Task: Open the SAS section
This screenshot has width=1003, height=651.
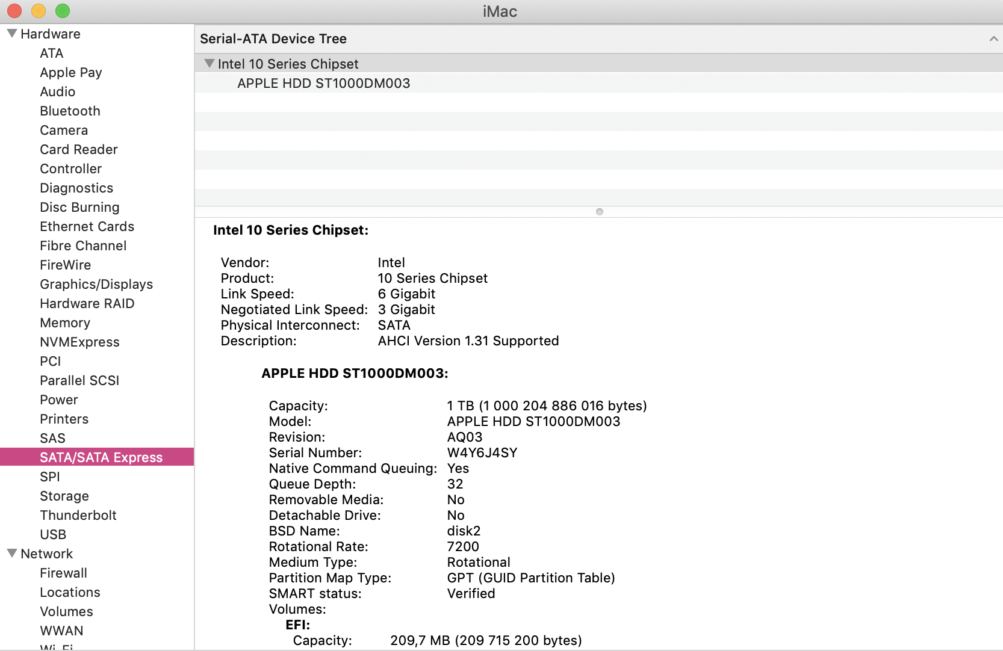Action: (x=53, y=438)
